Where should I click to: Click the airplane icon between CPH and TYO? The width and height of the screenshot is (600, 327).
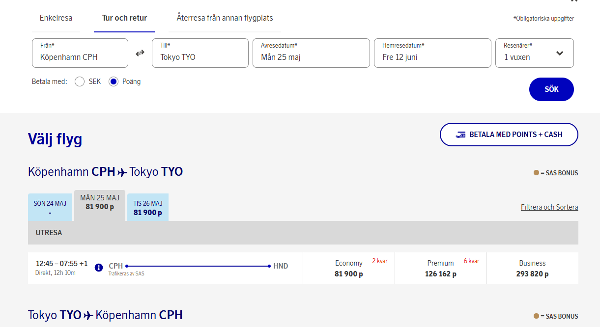point(122,172)
